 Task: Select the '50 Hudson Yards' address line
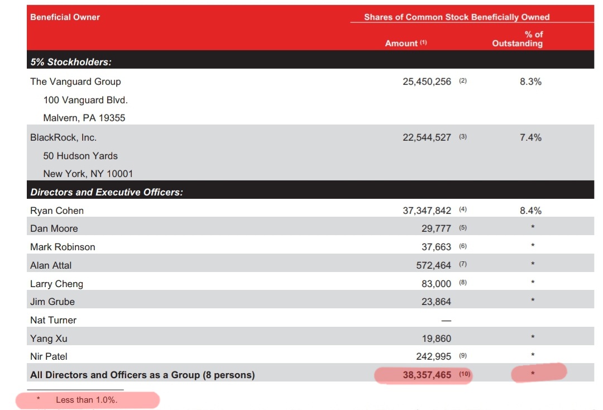(80, 156)
